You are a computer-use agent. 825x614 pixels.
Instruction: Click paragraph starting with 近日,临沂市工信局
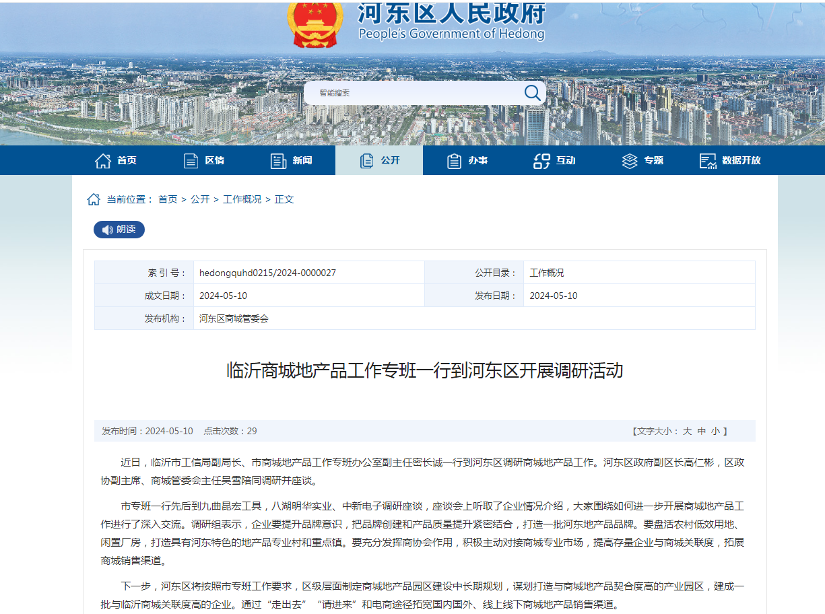[423, 471]
